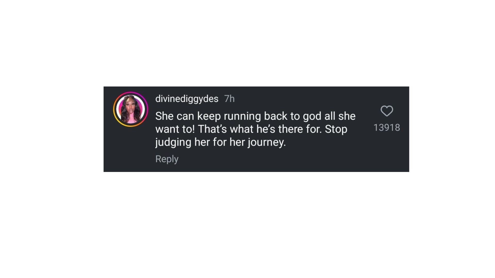View story via the gradient ring avatar
495x278 pixels.
point(131,109)
